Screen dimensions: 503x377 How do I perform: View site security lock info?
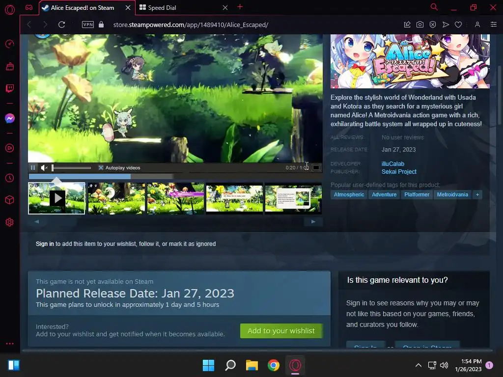tap(101, 25)
